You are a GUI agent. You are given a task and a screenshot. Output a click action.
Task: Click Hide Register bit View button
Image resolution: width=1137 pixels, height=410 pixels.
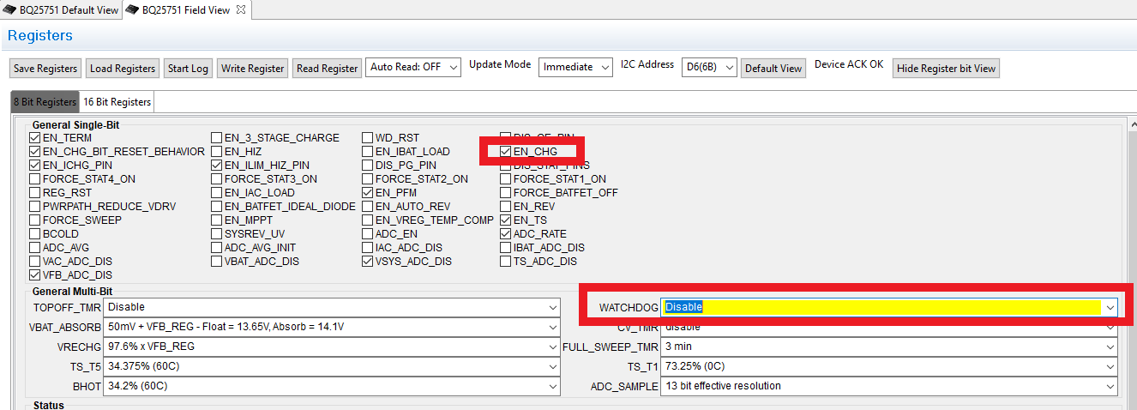946,69
